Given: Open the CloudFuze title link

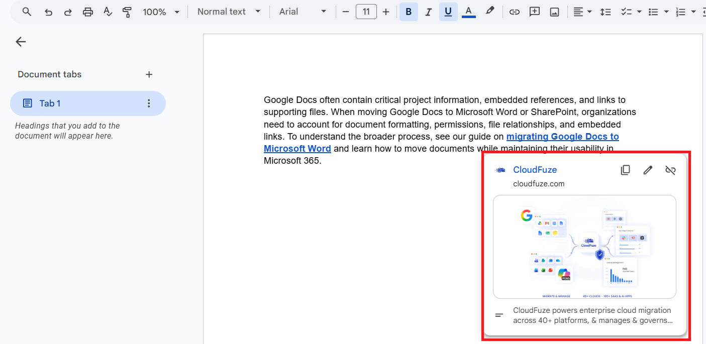Looking at the screenshot, I should pos(535,170).
